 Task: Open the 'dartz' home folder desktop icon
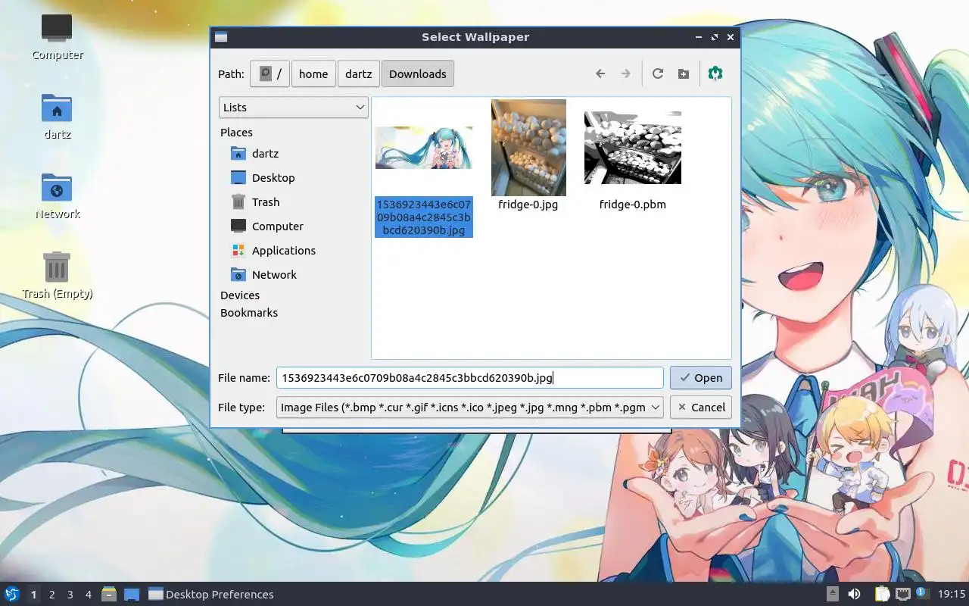pyautogui.click(x=57, y=116)
